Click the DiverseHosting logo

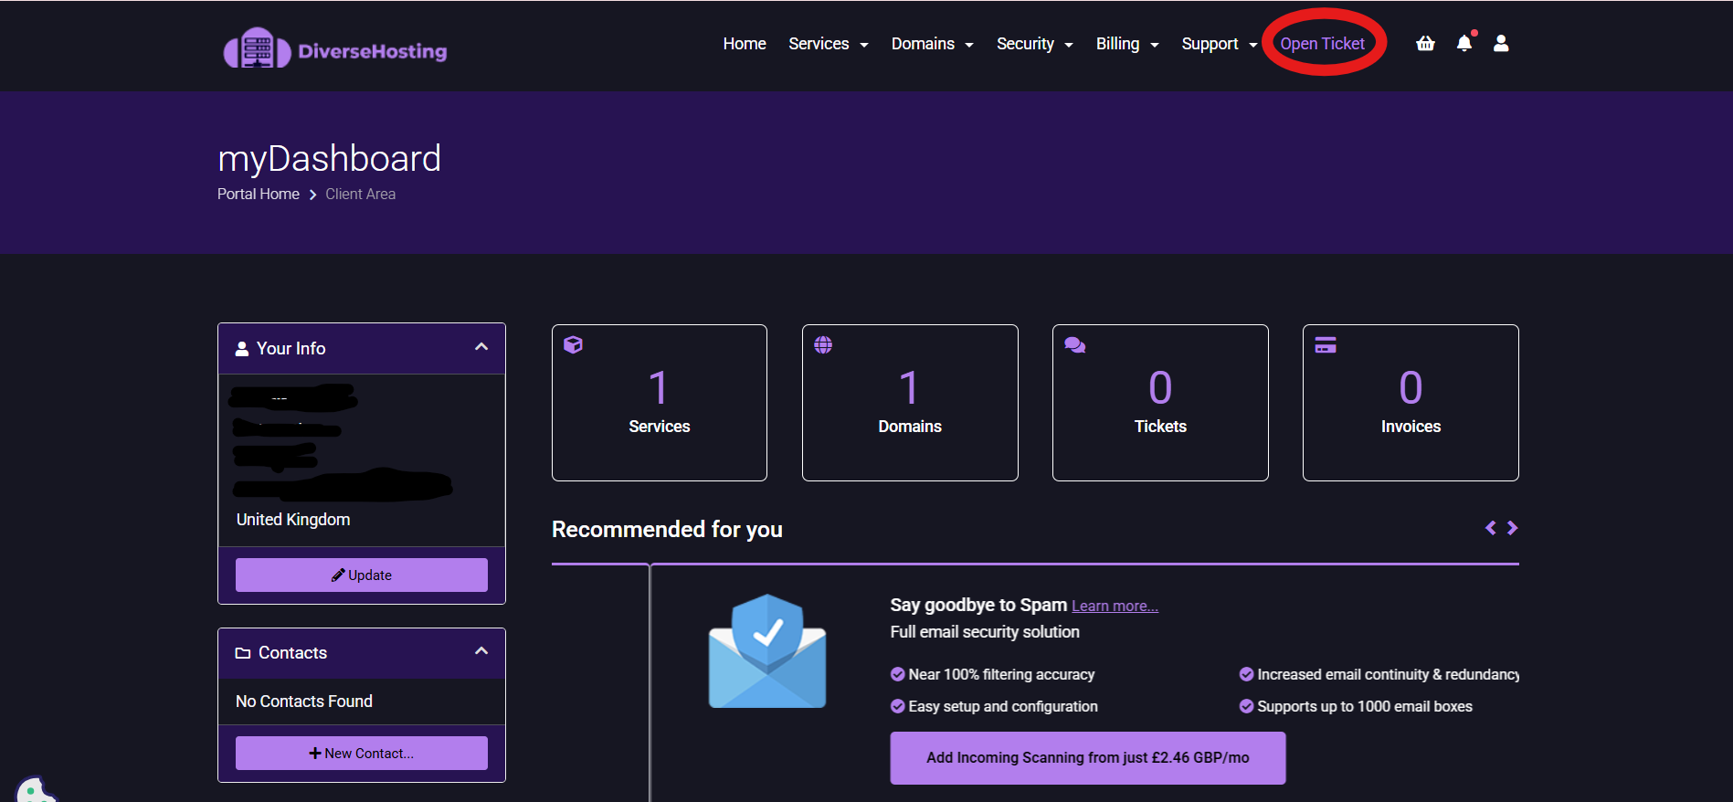335,49
